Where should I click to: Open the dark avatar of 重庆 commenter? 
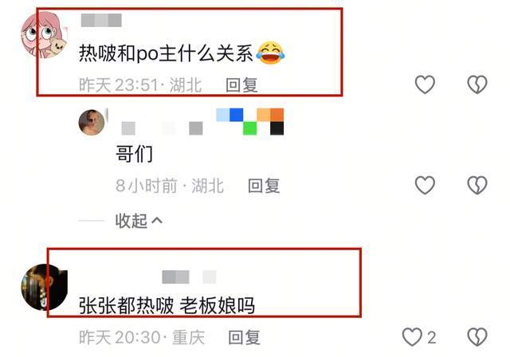click(x=45, y=287)
